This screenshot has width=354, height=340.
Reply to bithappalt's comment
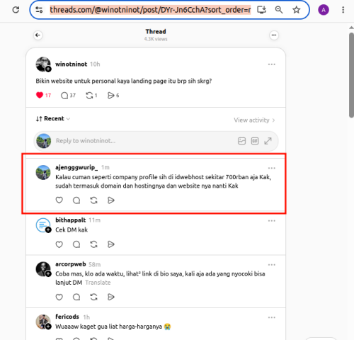tap(76, 244)
